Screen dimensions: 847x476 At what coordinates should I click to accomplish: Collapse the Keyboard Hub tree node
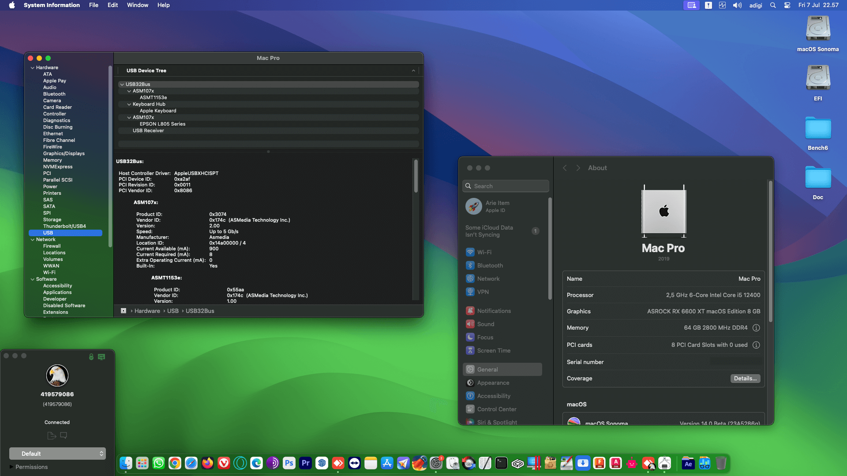tap(129, 104)
